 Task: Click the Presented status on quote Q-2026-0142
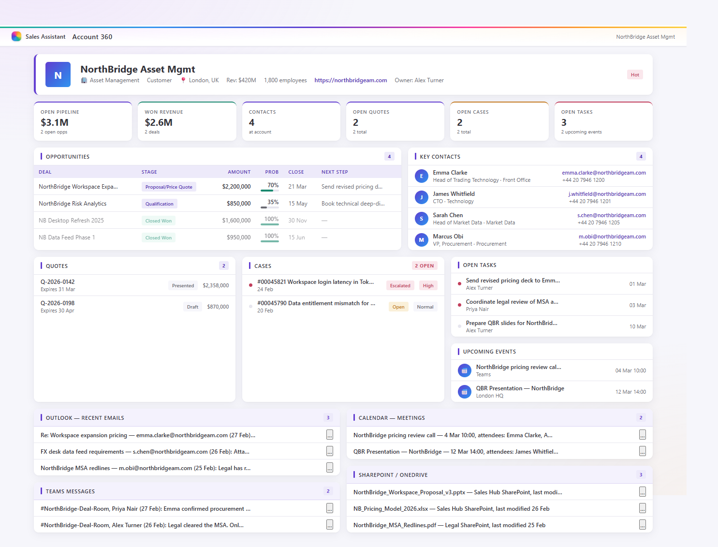point(183,285)
